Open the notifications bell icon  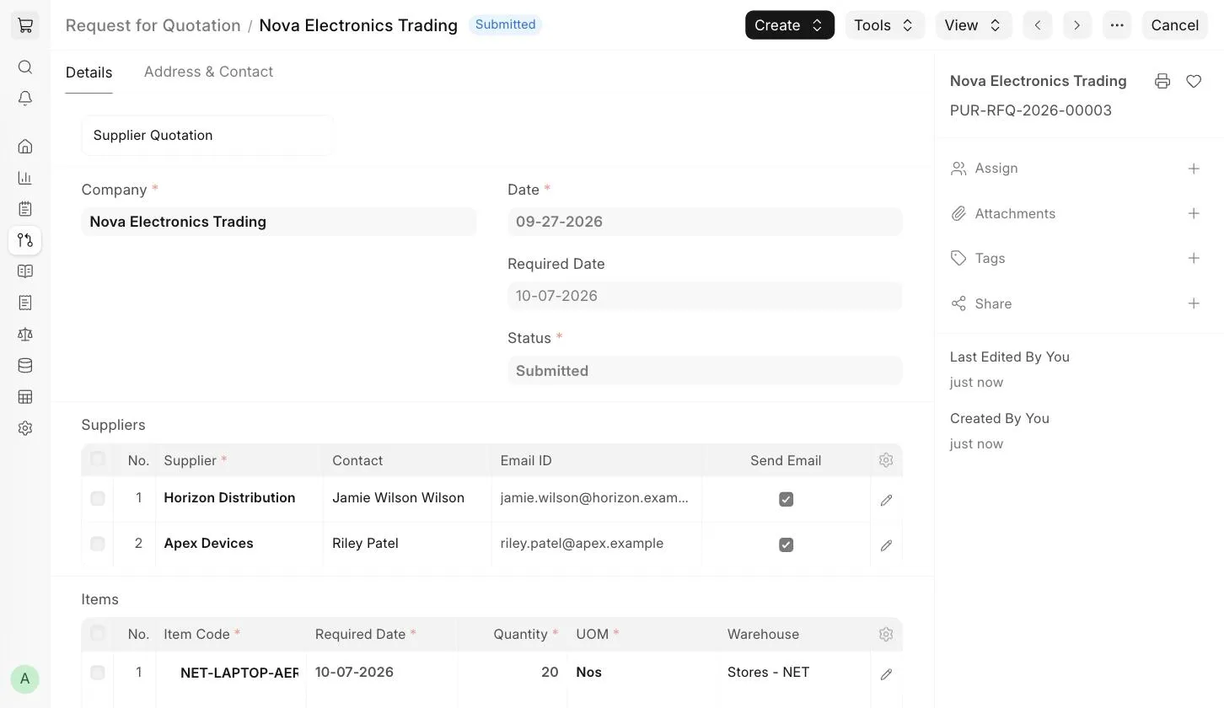(25, 99)
